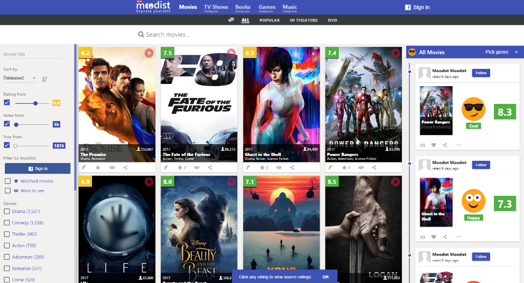Click the sidebar Sign in button

38,168
